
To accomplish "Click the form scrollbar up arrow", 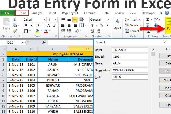I will click(153, 50).
